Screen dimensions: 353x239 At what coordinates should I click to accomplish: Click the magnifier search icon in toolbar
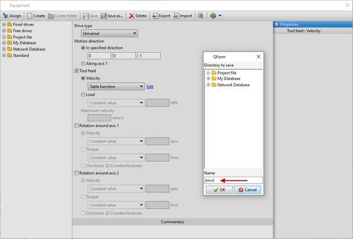pyautogui.click(x=201, y=16)
